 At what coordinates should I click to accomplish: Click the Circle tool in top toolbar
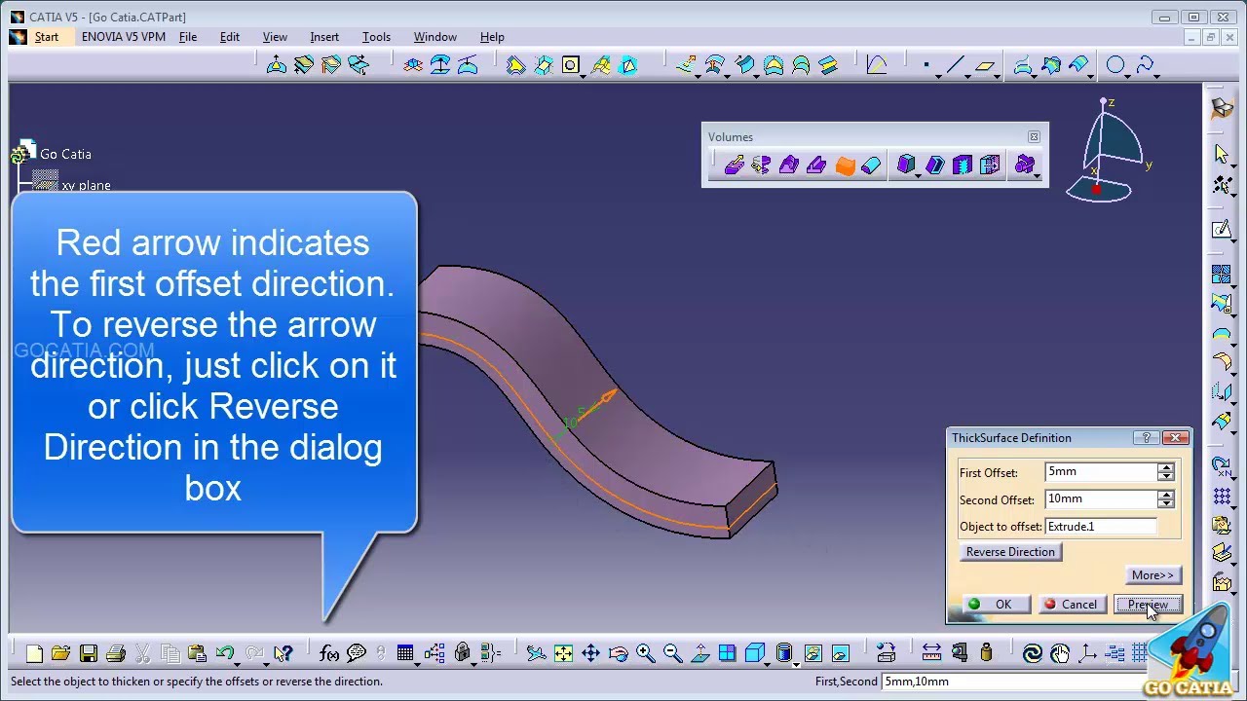pos(1115,65)
